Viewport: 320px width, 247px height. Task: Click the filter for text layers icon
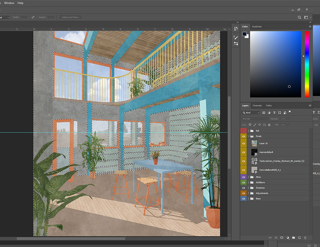tap(275, 112)
